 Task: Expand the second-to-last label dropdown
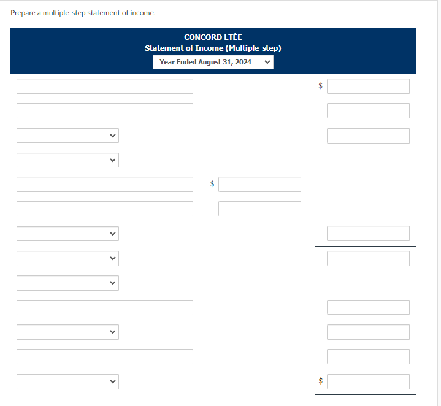pos(68,332)
